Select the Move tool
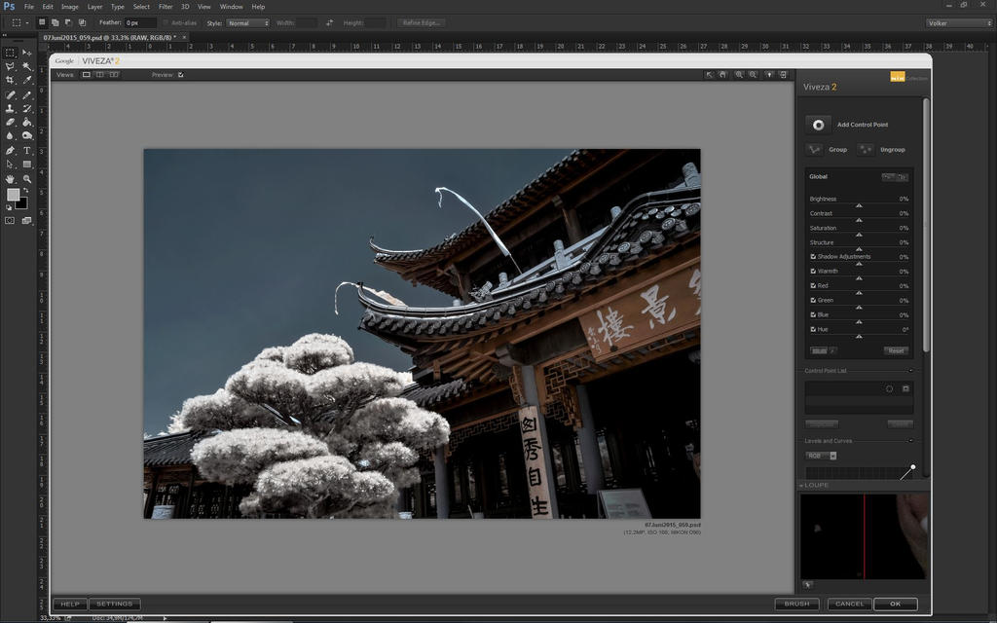The width and height of the screenshot is (997, 623). click(26, 53)
